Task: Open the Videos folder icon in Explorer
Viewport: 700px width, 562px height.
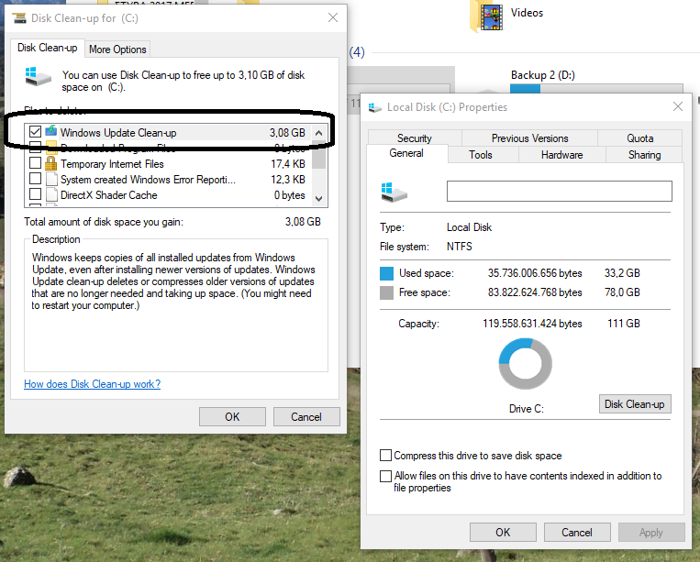Action: tap(487, 17)
